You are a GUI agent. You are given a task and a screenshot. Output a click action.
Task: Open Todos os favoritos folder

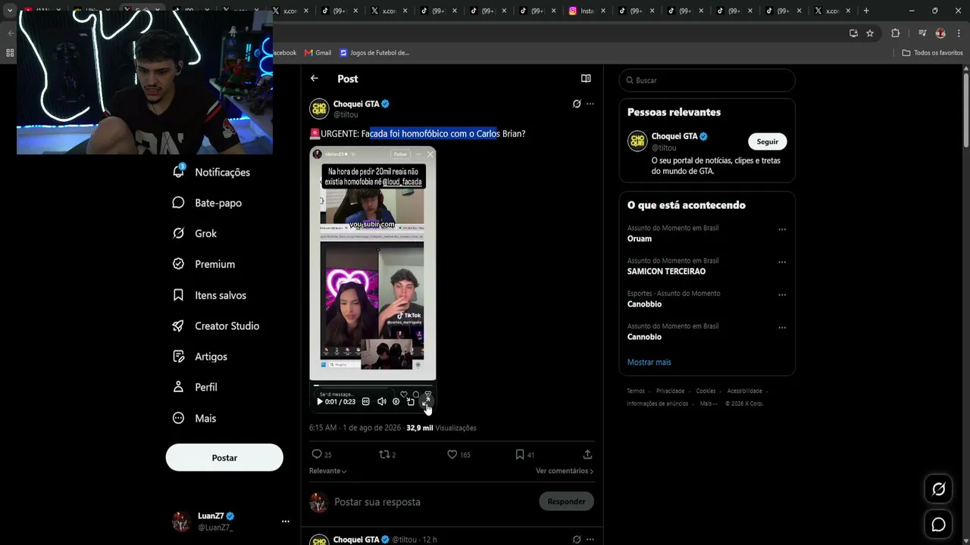point(932,53)
